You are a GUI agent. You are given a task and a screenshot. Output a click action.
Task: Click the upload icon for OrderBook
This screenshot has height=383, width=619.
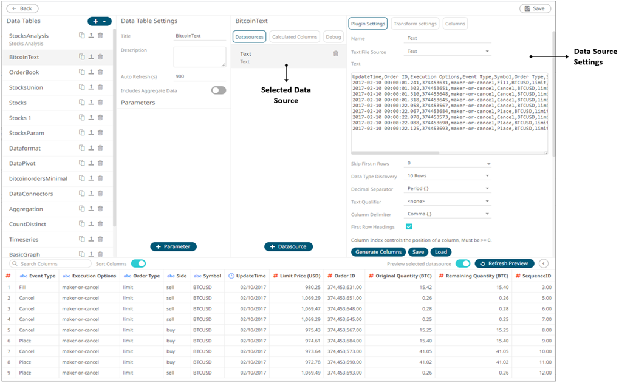(x=91, y=72)
